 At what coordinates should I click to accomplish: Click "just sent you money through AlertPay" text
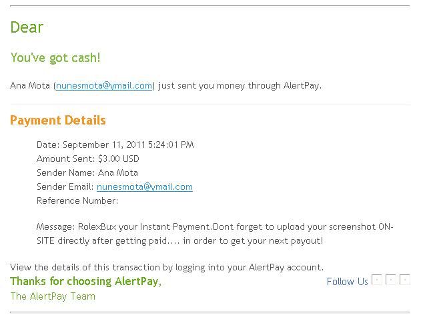240,85
